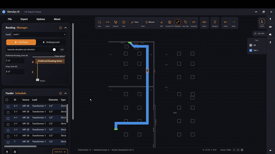Check the feeder 2-1 row checkbox
The width and height of the screenshot is (275, 154).
click(8, 130)
